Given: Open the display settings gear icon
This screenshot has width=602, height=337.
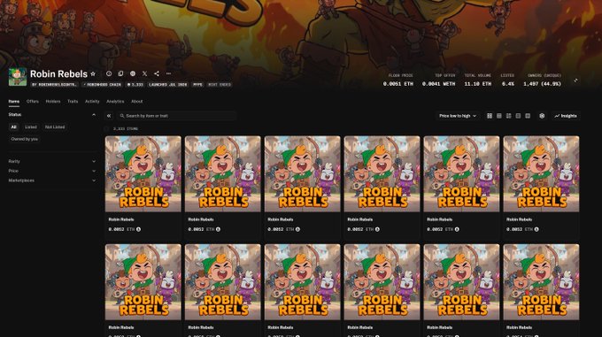Looking at the screenshot, I should click(542, 116).
